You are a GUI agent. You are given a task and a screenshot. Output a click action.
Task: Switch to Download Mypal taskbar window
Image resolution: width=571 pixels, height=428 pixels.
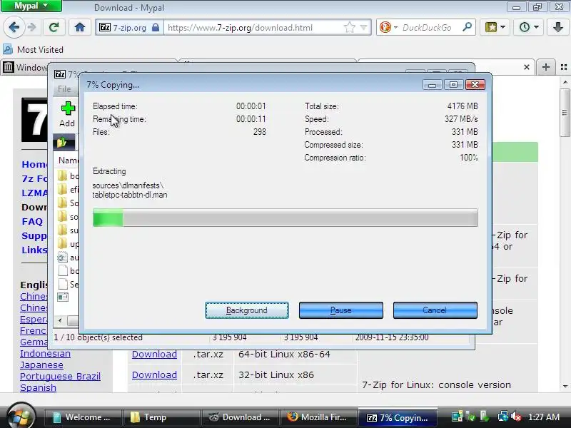point(240,417)
